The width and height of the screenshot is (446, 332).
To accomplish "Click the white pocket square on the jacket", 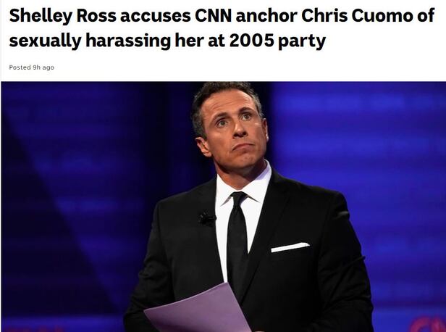I will [290, 247].
